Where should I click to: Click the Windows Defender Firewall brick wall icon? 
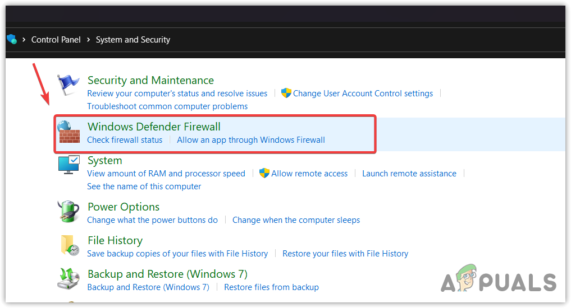coord(69,132)
